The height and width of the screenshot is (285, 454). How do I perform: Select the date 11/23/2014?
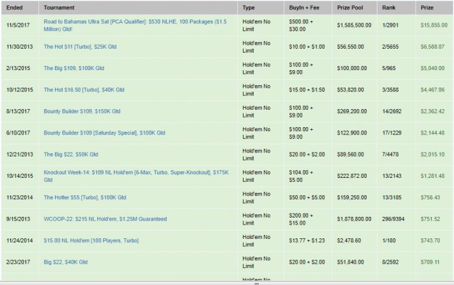coord(19,197)
